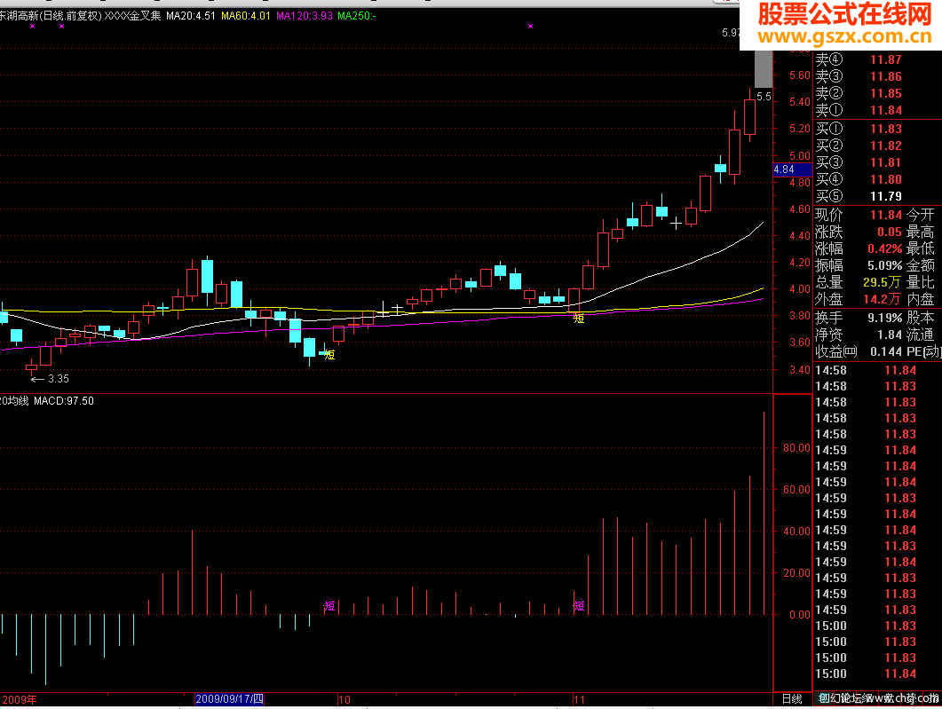The height and width of the screenshot is (709, 942).
Task: Click the 40.00 MACD axis label
Action: [x=796, y=532]
